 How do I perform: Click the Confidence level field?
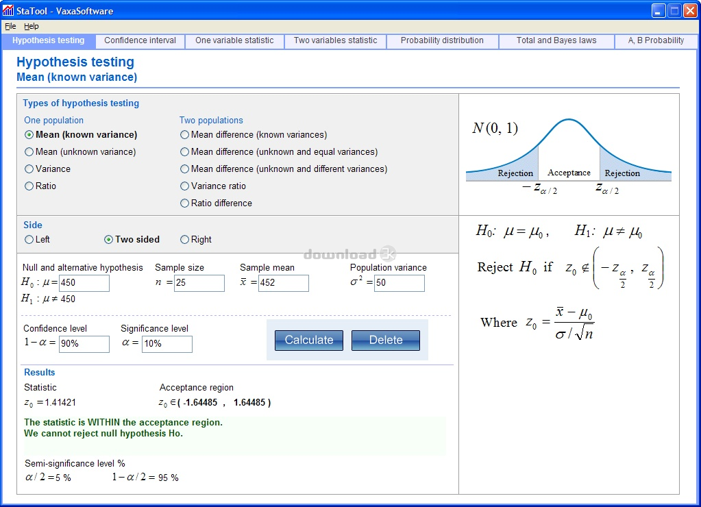(x=84, y=344)
